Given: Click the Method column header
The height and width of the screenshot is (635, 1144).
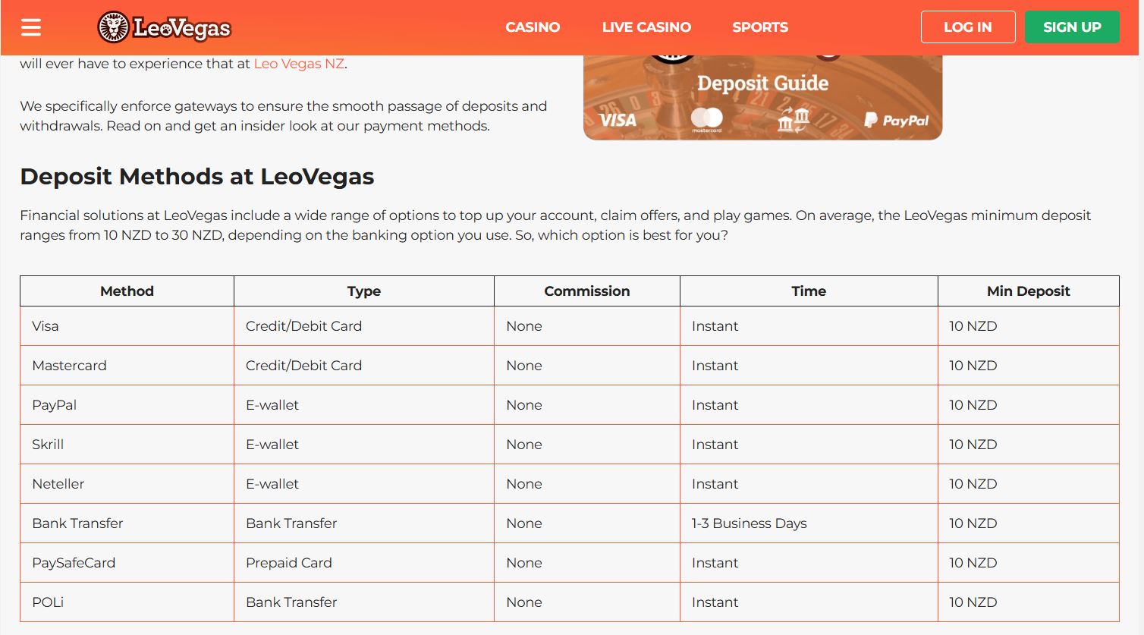Looking at the screenshot, I should (x=127, y=291).
